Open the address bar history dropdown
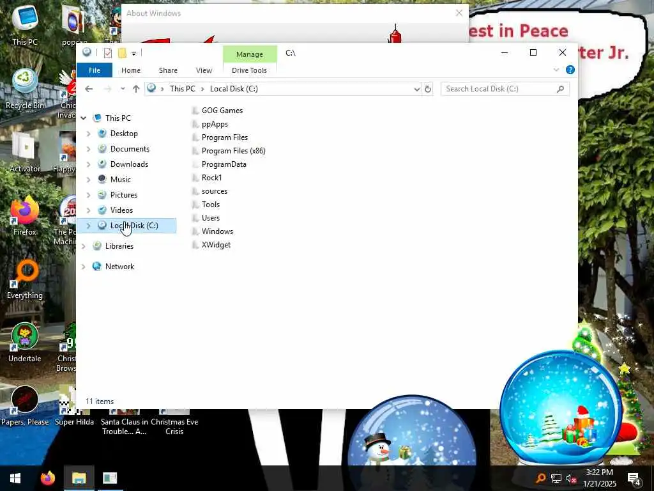654x491 pixels. point(416,89)
